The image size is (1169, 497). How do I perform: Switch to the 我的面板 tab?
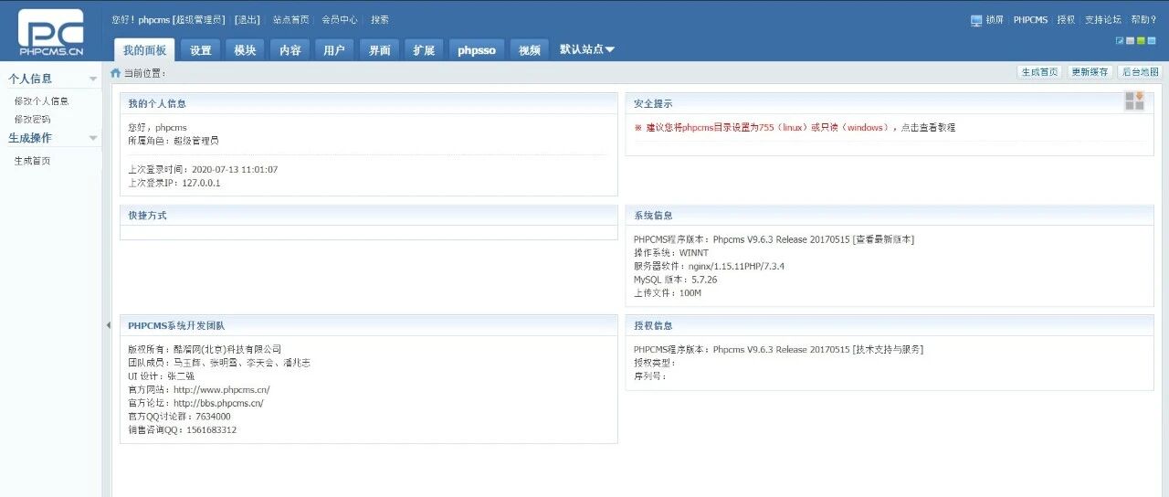point(145,50)
